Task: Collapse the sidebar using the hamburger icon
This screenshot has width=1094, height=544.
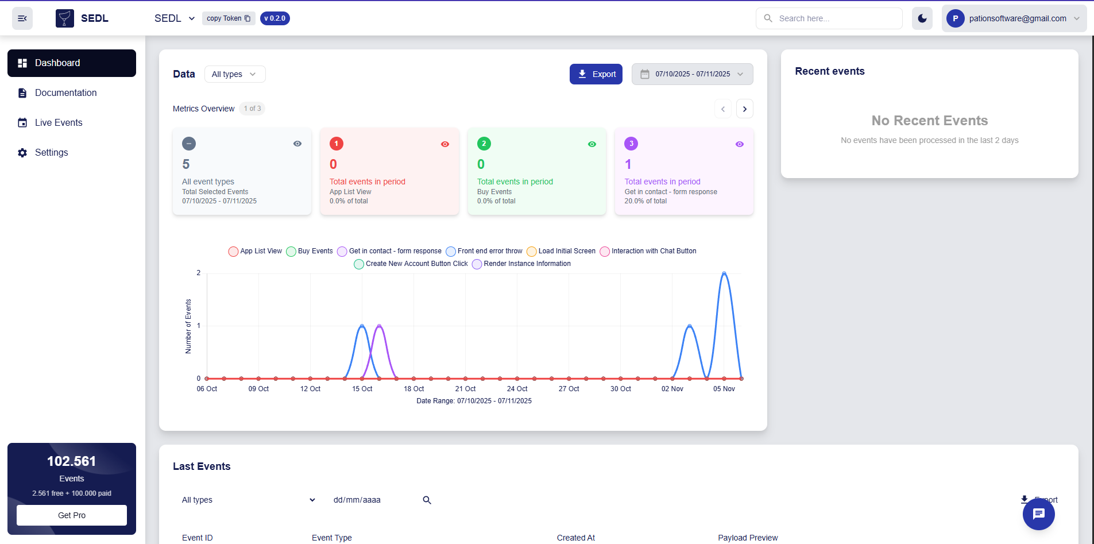Action: click(22, 18)
